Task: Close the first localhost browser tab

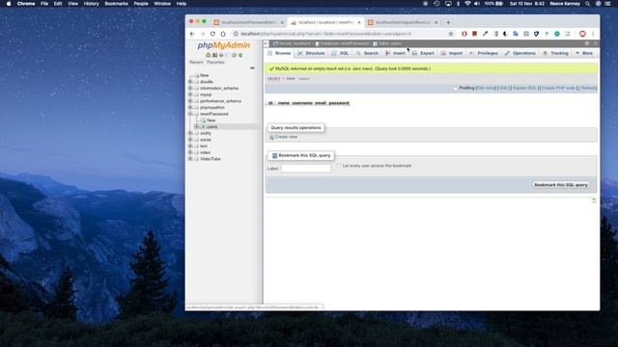Action: 282,22
